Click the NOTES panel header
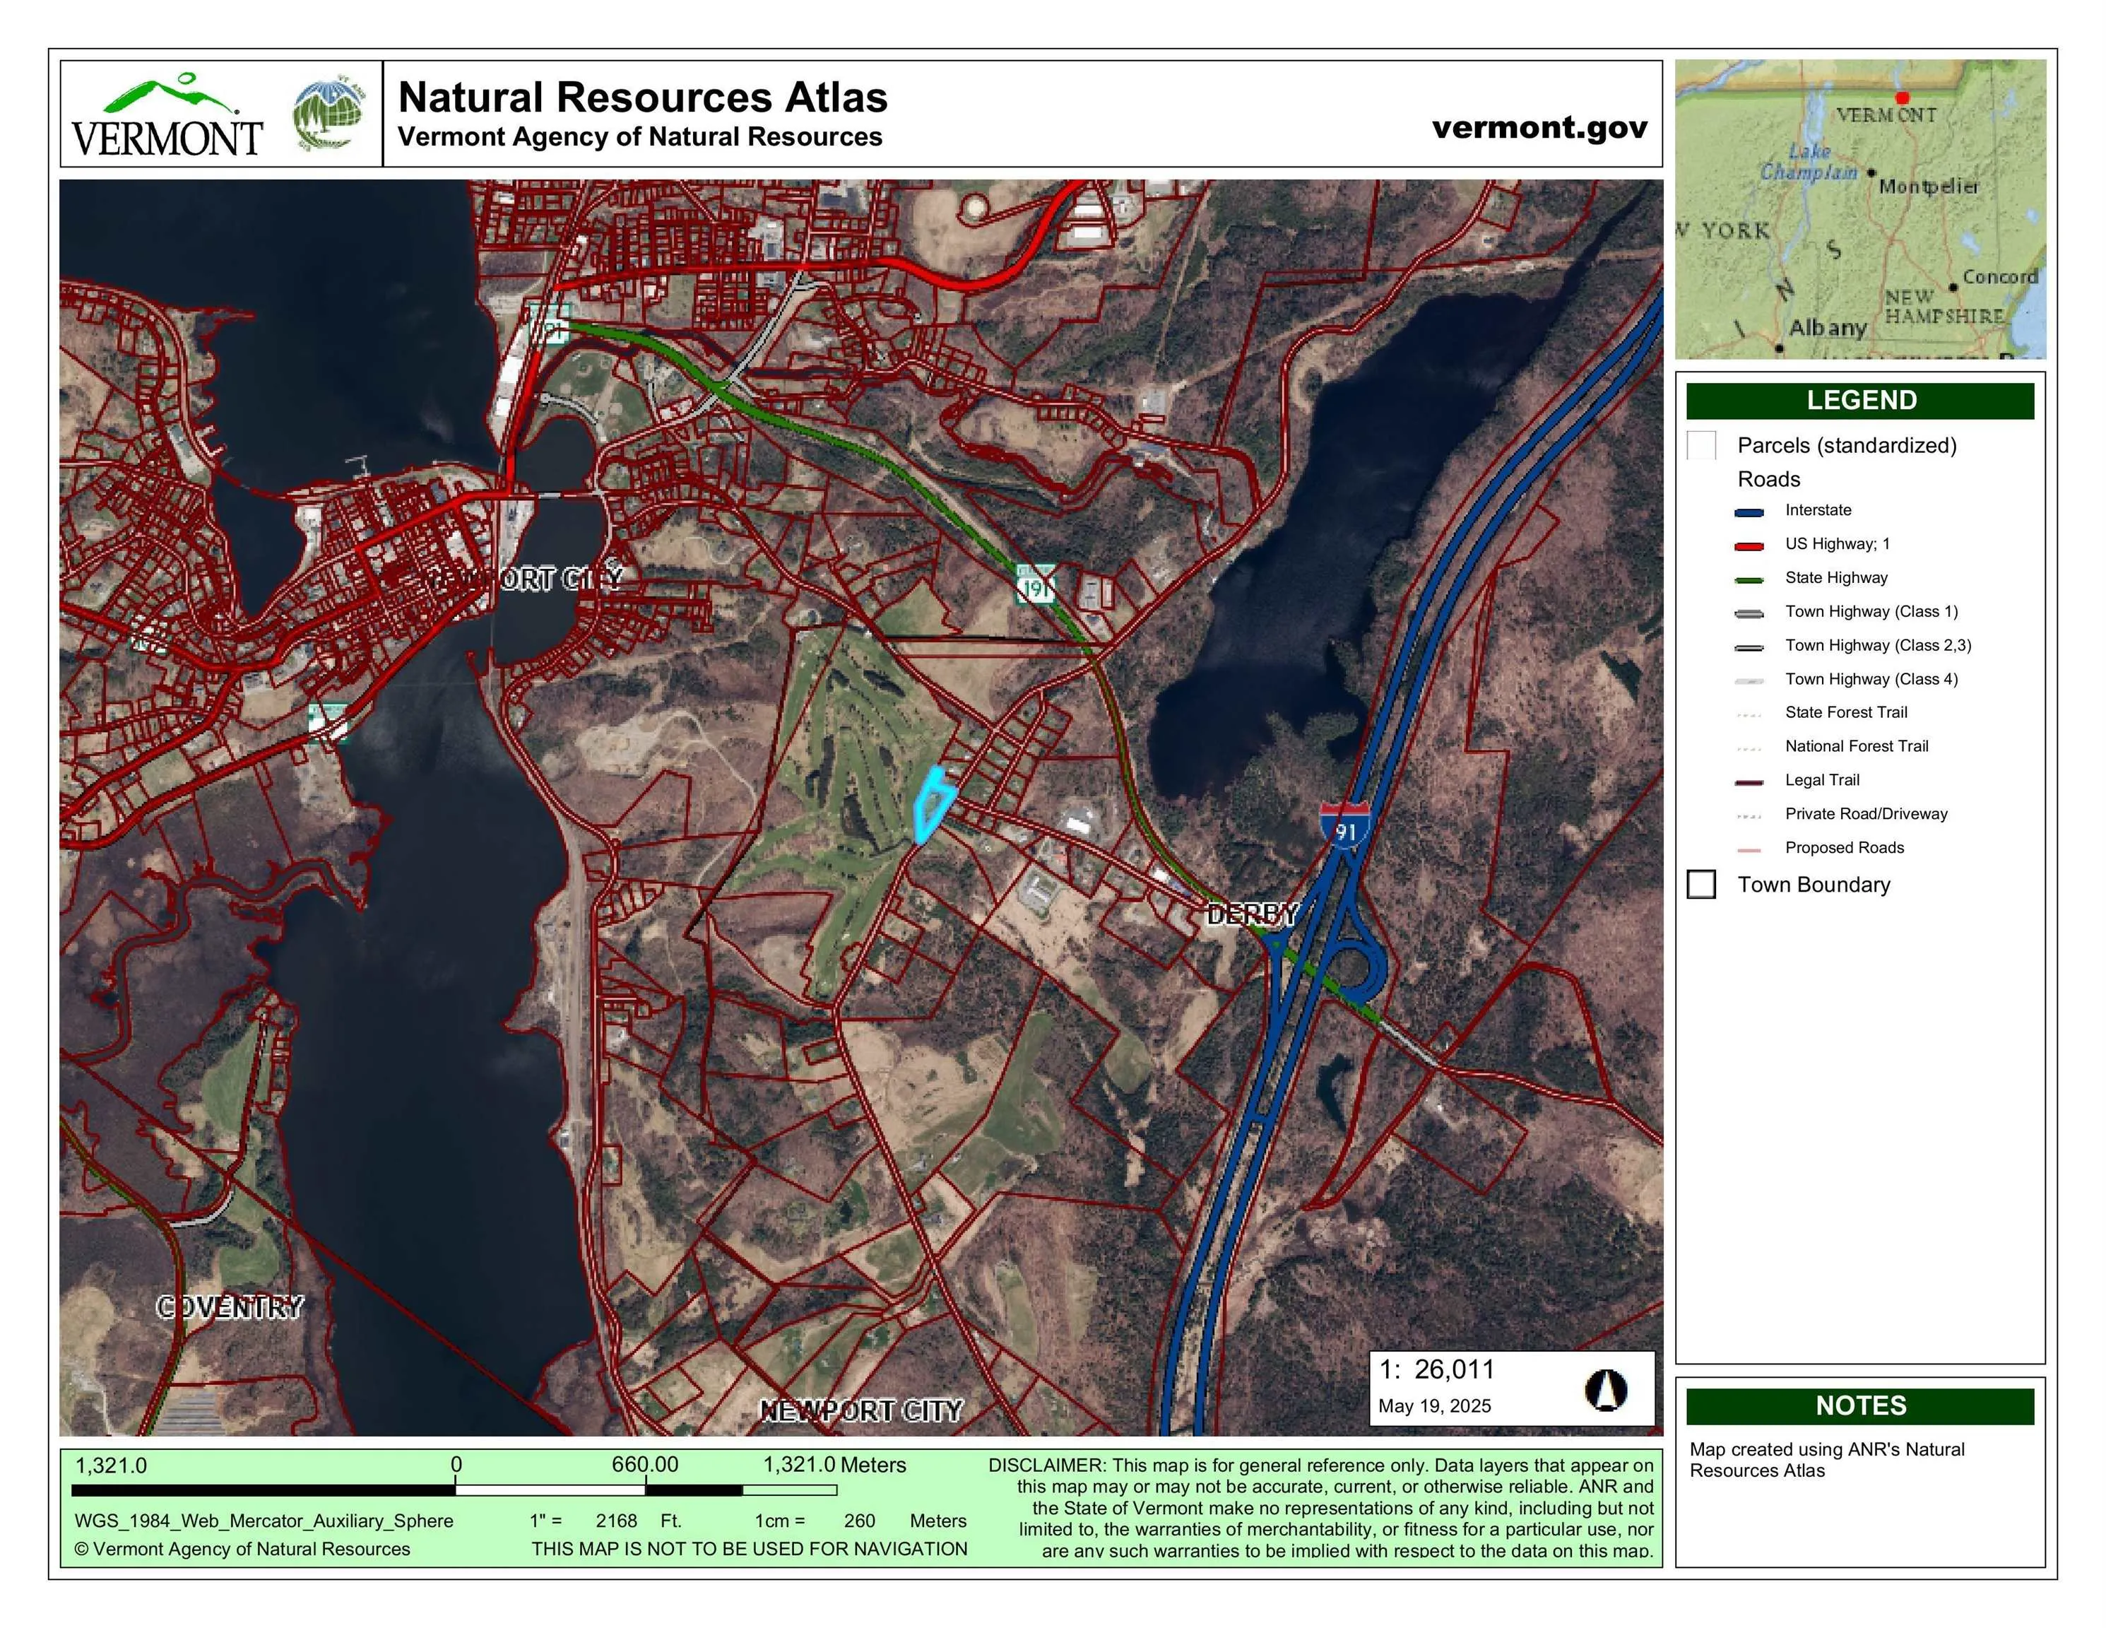Viewport: 2106px width, 1628px height. [1859, 1405]
